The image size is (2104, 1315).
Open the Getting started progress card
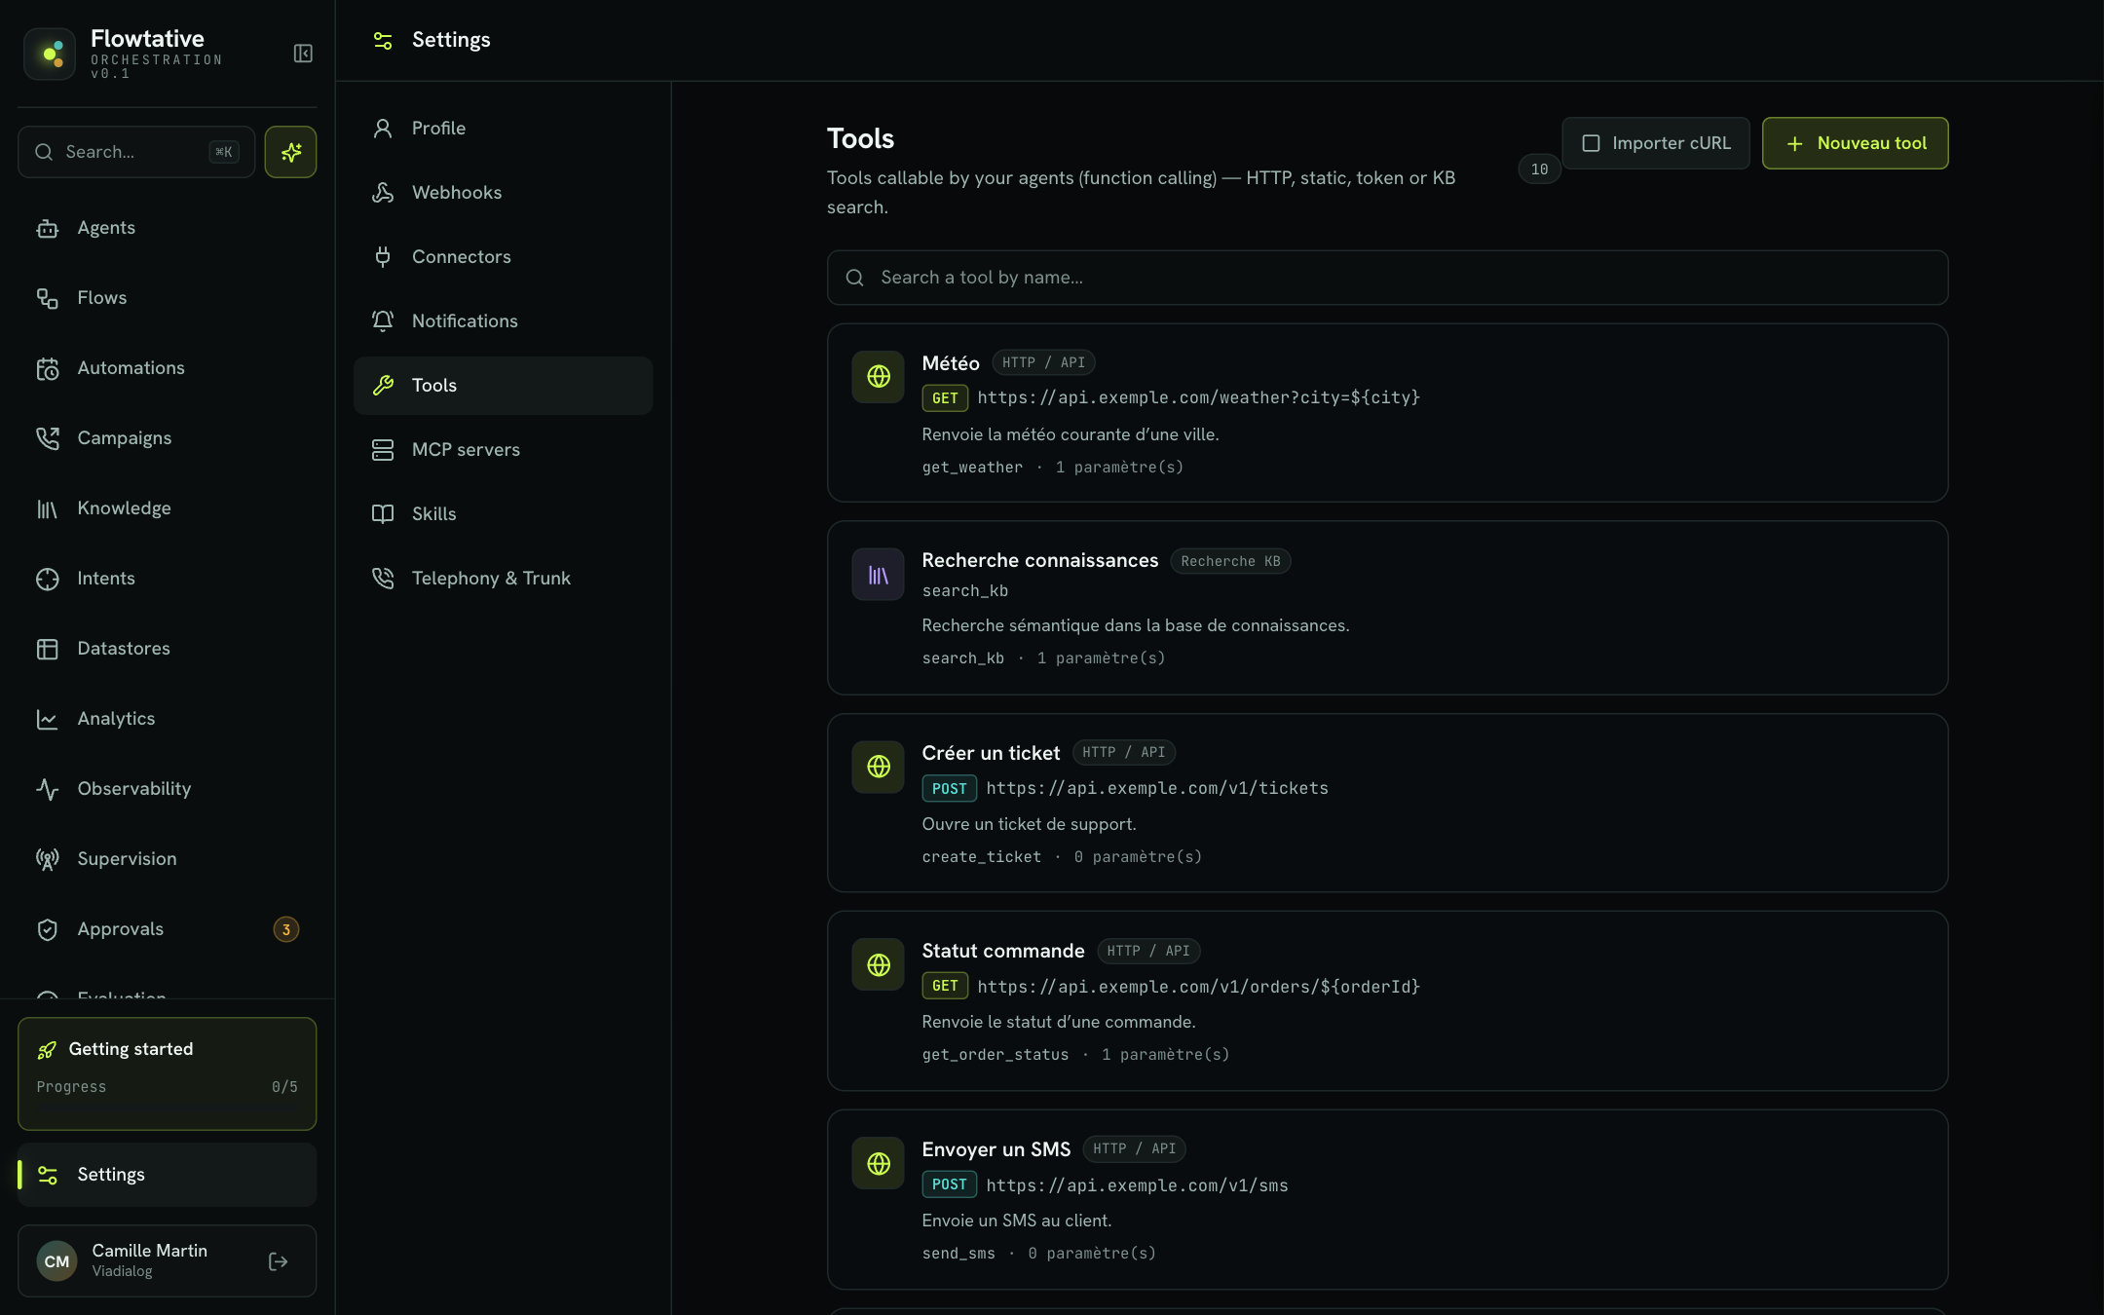[x=167, y=1073]
